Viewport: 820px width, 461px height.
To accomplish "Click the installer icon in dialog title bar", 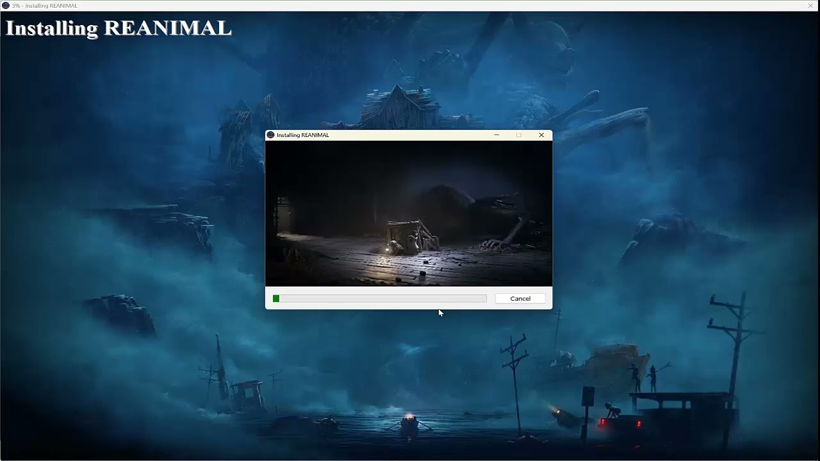I will coord(270,135).
